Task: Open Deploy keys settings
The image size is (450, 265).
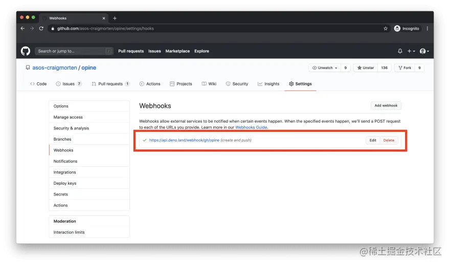Action: (89, 183)
